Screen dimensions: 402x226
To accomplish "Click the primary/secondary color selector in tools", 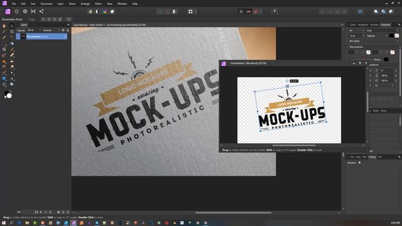I will pyautogui.click(x=8, y=95).
